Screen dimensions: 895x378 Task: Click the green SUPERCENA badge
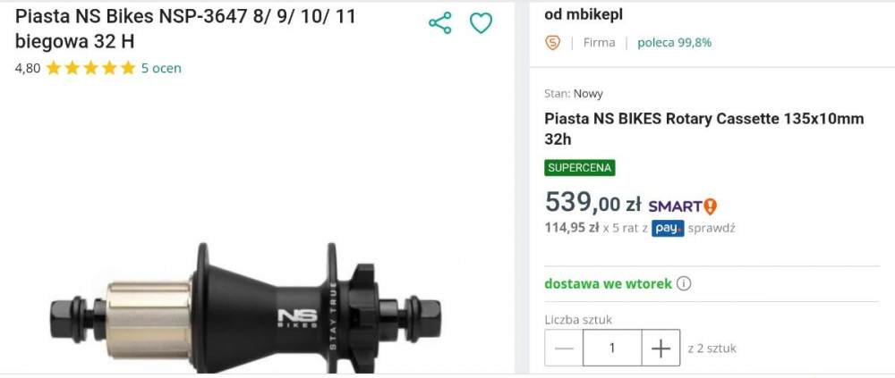pyautogui.click(x=580, y=168)
